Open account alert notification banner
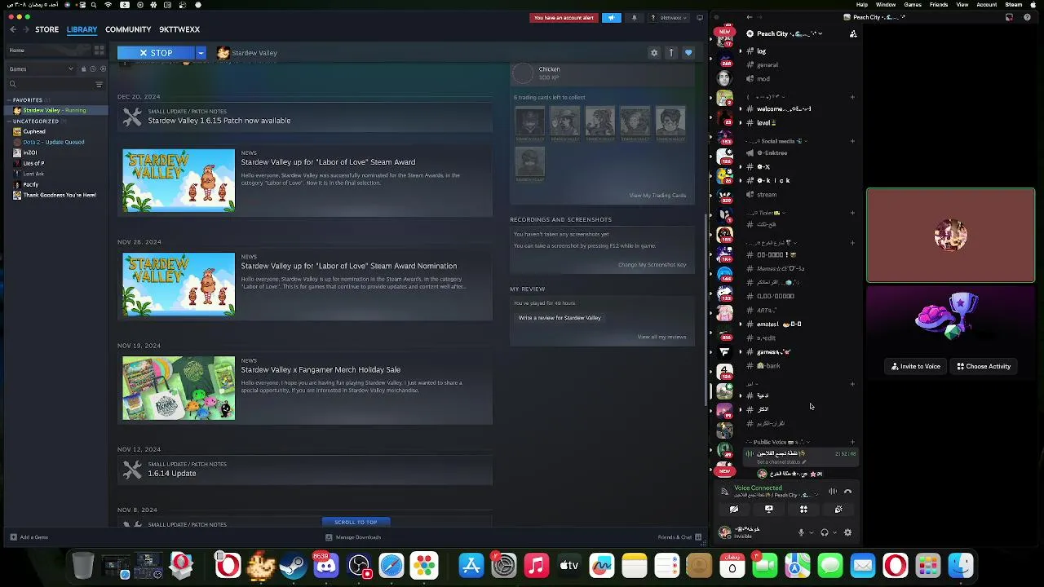Screen dimensions: 1044x587 564,17
